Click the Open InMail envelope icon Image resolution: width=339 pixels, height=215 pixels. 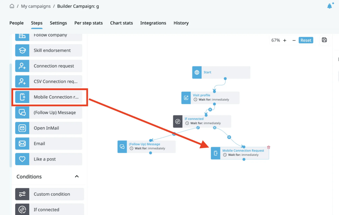[22, 128]
